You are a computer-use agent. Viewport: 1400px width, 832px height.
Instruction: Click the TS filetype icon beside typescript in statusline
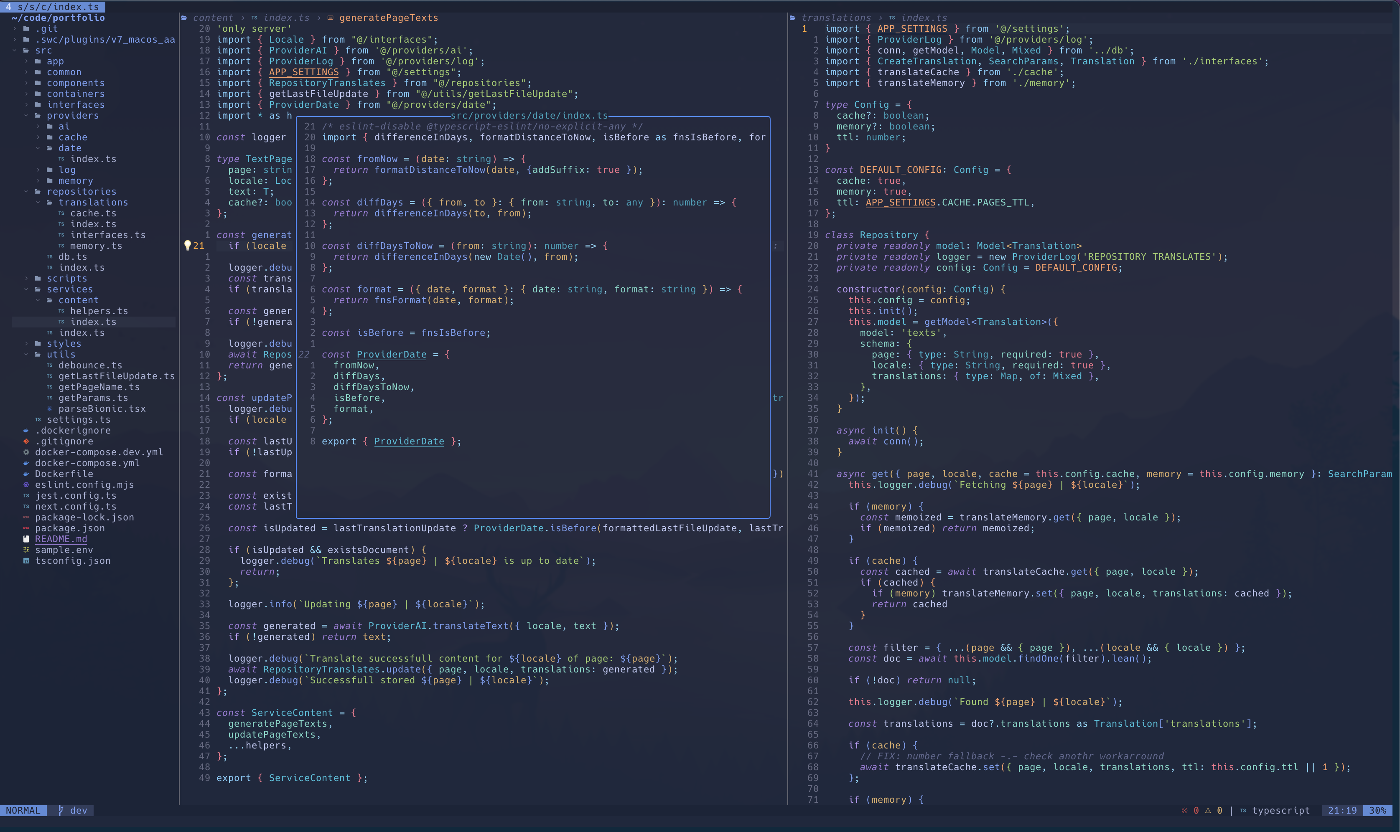1244,811
